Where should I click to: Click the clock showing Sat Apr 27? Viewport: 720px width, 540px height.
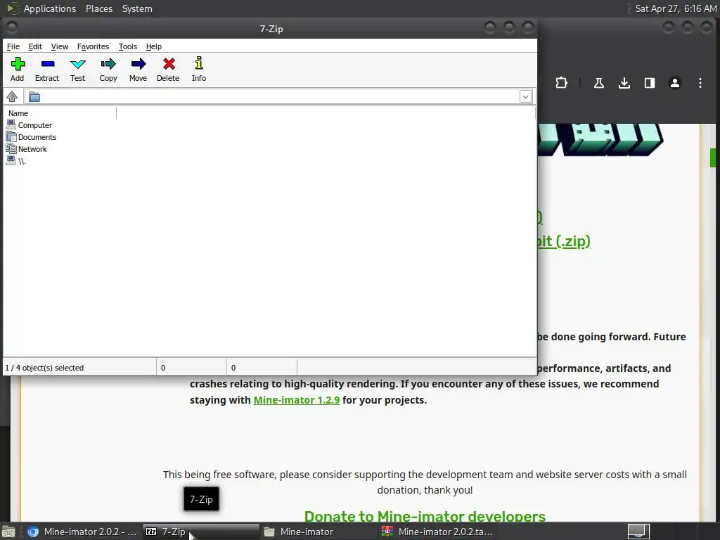[x=676, y=8]
